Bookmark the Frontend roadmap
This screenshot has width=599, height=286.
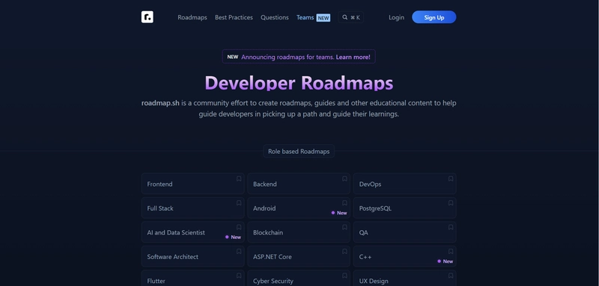point(239,178)
